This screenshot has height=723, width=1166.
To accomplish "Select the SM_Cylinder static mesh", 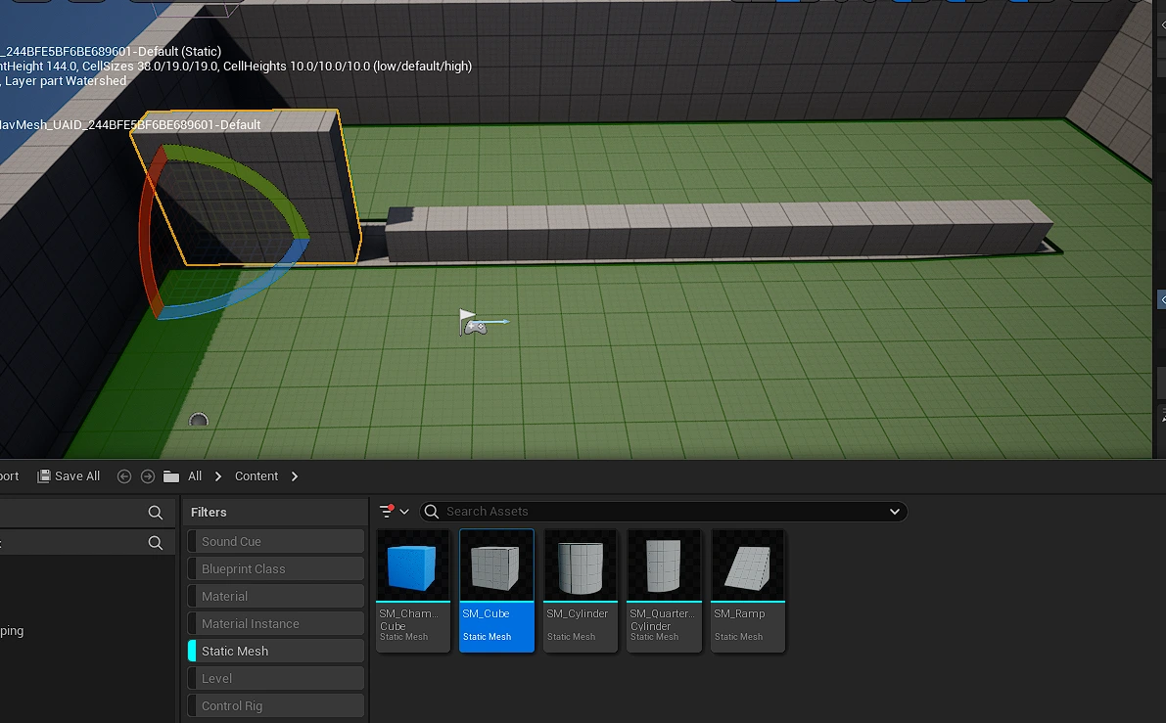I will pyautogui.click(x=581, y=566).
